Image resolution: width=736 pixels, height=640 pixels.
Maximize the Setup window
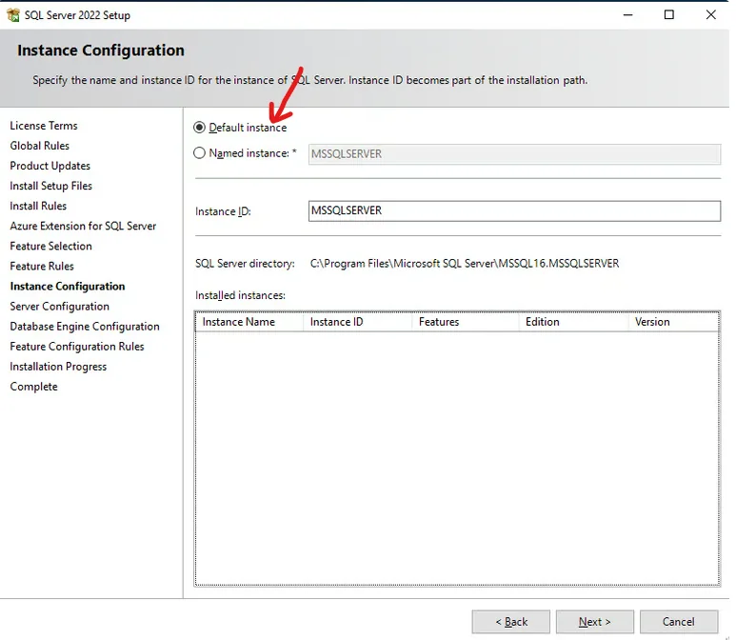tap(669, 15)
